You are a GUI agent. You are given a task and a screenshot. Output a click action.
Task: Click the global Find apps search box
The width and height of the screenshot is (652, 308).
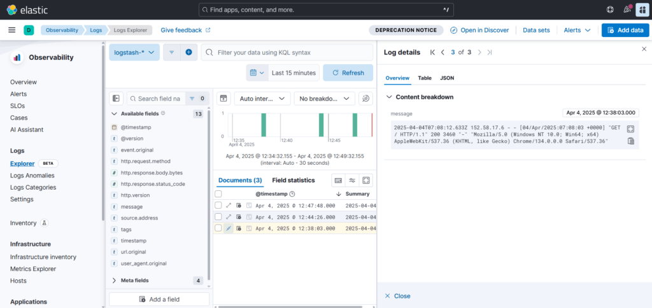click(326, 10)
